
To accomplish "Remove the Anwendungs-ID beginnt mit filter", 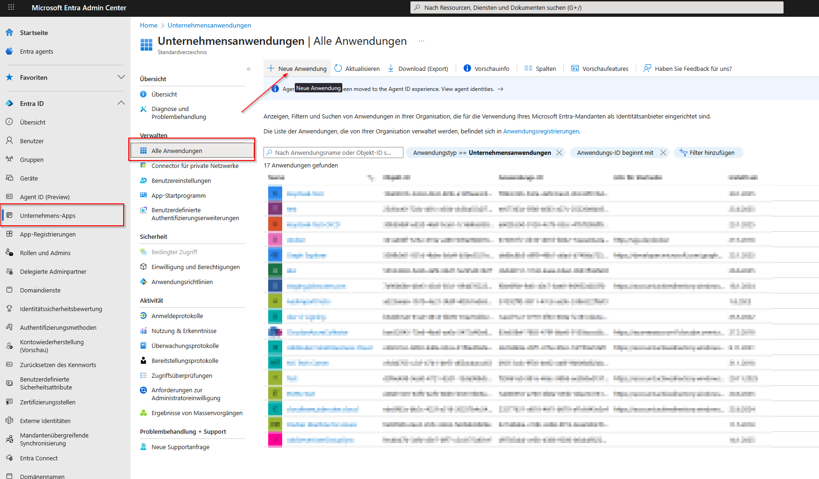I will [x=663, y=153].
